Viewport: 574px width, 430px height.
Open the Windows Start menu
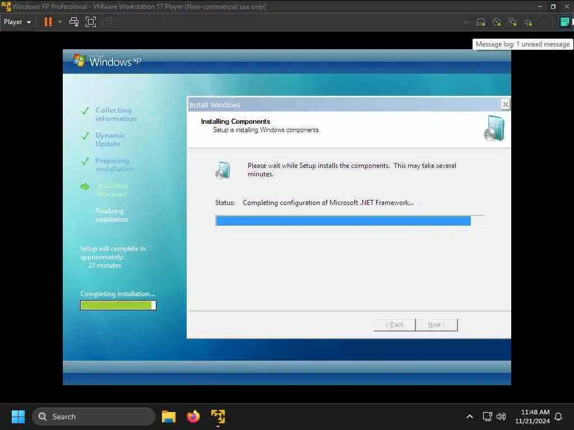18,417
